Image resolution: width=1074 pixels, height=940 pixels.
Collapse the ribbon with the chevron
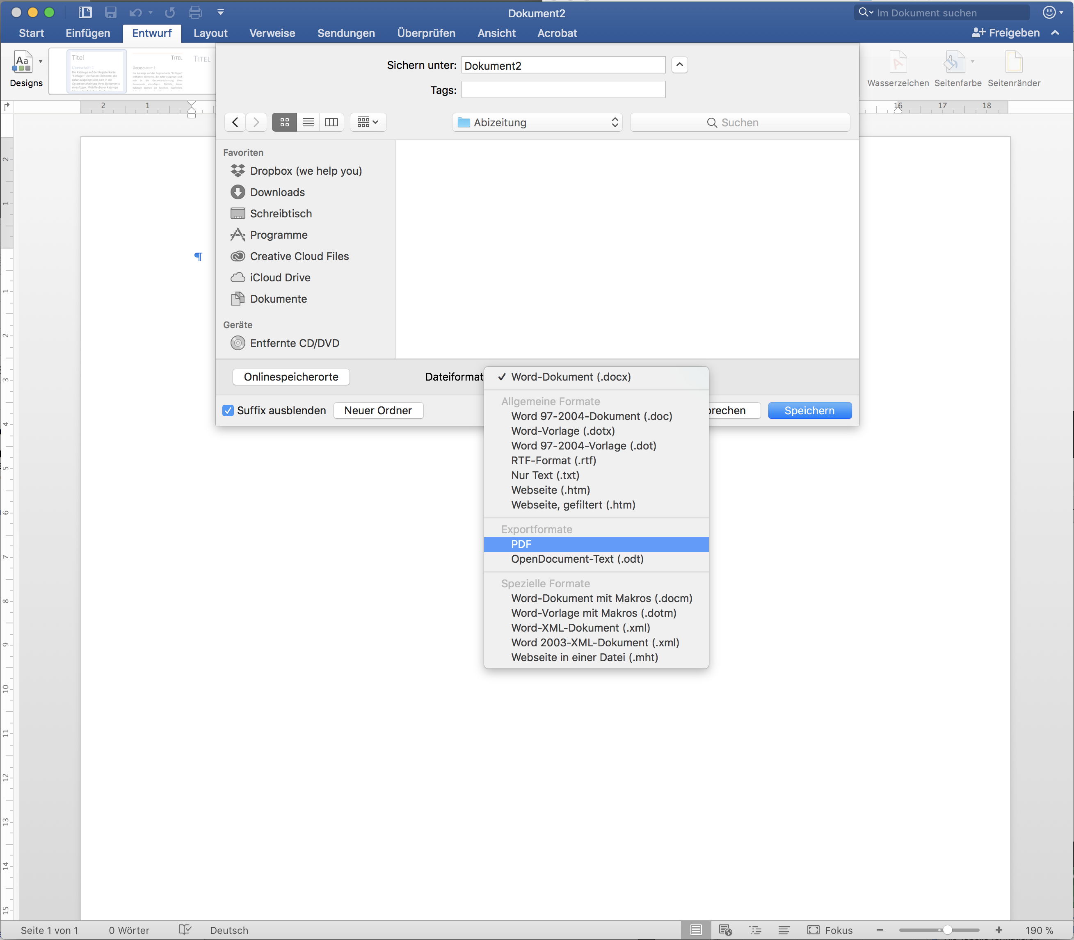(x=1055, y=33)
